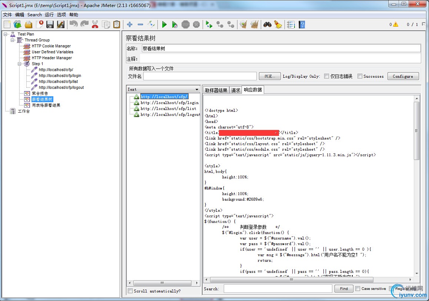
Task: Click the 文件名 filename input field
Action: [200, 76]
